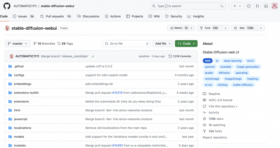This screenshot has height=148, width=280.
Task: Click the AGPL-3.0 license scale icon
Action: click(x=205, y=100)
